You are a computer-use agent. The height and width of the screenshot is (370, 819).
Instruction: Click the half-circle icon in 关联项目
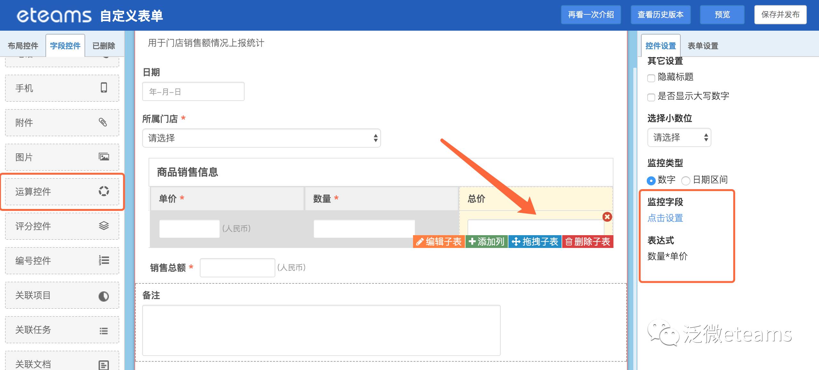click(104, 296)
